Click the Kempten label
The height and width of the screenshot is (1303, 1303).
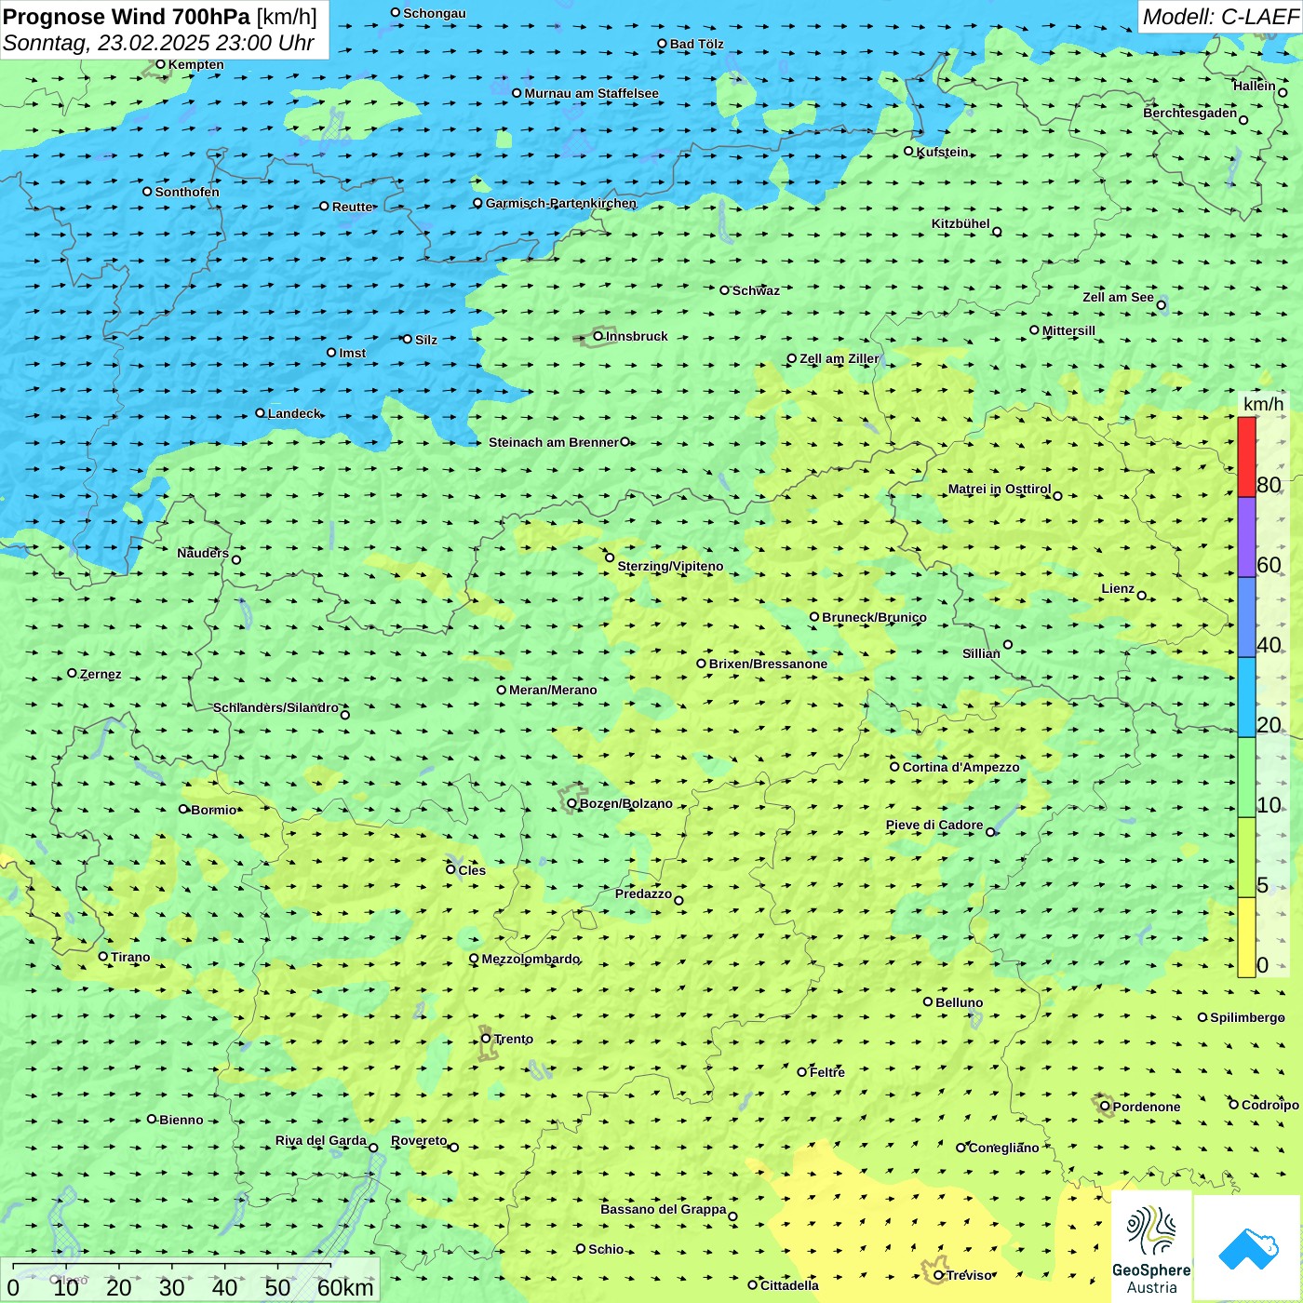[195, 64]
